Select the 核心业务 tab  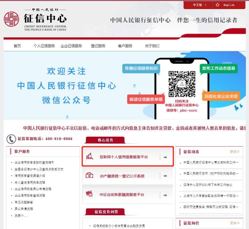pyautogui.click(x=106, y=140)
